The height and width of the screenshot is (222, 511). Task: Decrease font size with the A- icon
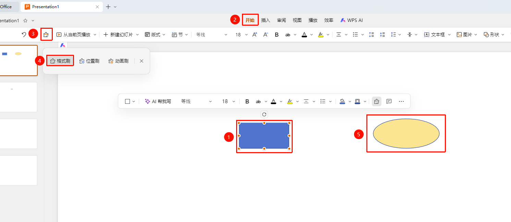[x=266, y=35]
